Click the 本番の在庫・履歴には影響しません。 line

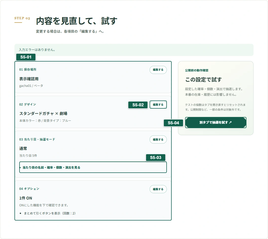click(211, 95)
